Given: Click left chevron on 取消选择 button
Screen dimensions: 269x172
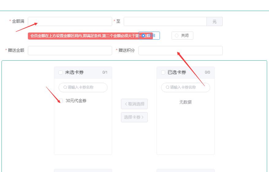Looking at the screenshot, I should click(126, 104).
